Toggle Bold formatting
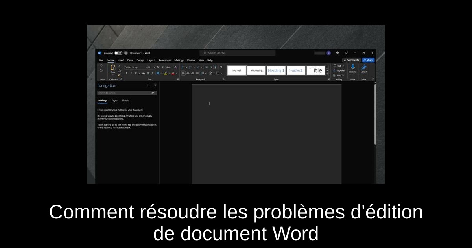472x248 pixels. (x=127, y=73)
